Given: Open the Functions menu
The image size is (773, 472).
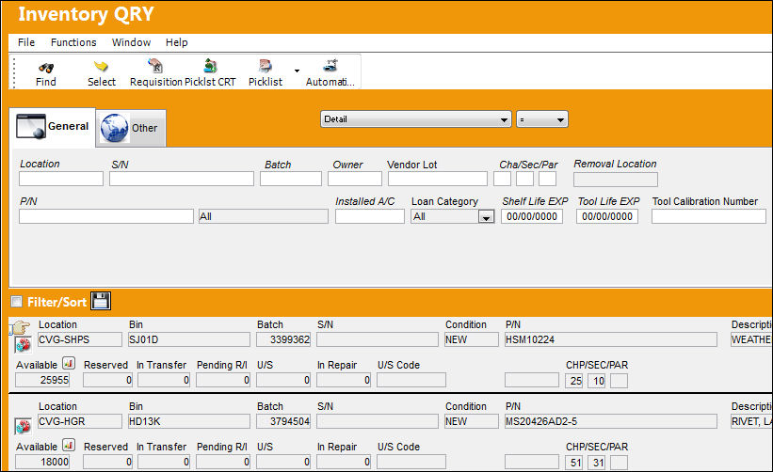Looking at the screenshot, I should click(x=73, y=42).
